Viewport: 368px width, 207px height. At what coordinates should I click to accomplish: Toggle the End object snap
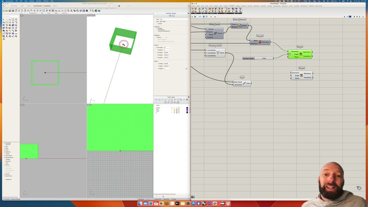click(5, 146)
